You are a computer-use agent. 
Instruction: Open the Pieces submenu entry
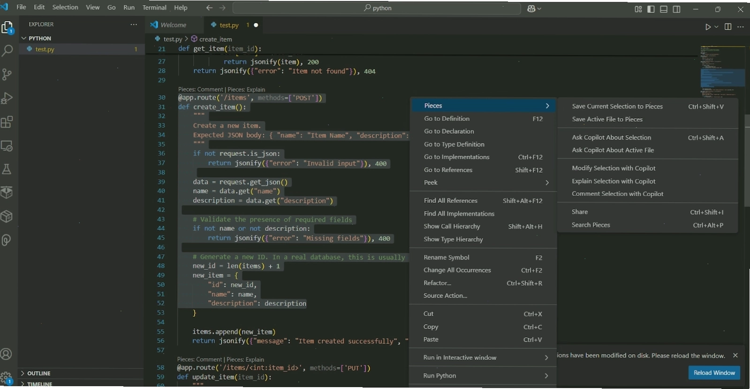(x=483, y=106)
